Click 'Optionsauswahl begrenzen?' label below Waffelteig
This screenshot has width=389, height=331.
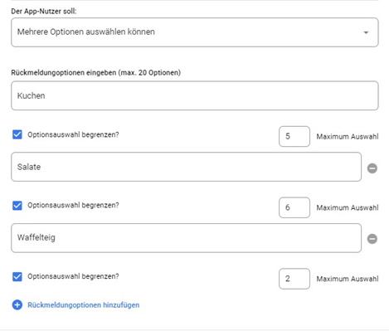click(73, 276)
